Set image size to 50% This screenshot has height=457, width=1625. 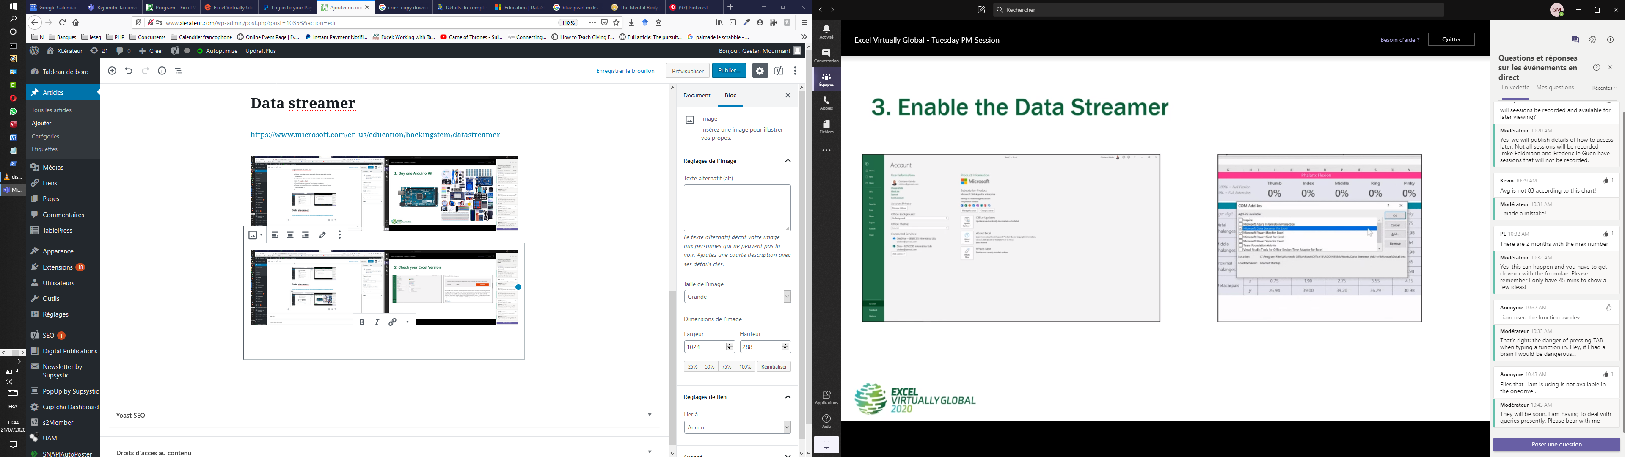click(710, 367)
